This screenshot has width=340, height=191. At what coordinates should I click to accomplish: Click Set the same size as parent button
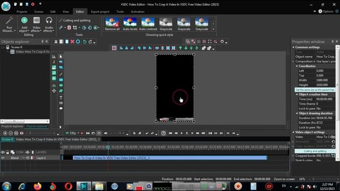[x=315, y=90]
